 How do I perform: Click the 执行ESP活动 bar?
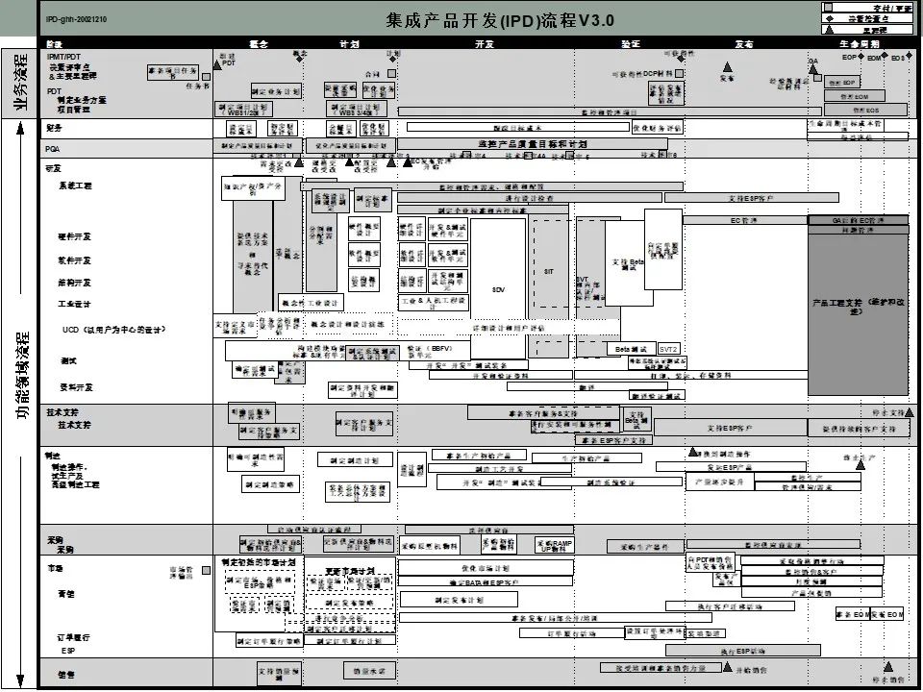[743, 651]
